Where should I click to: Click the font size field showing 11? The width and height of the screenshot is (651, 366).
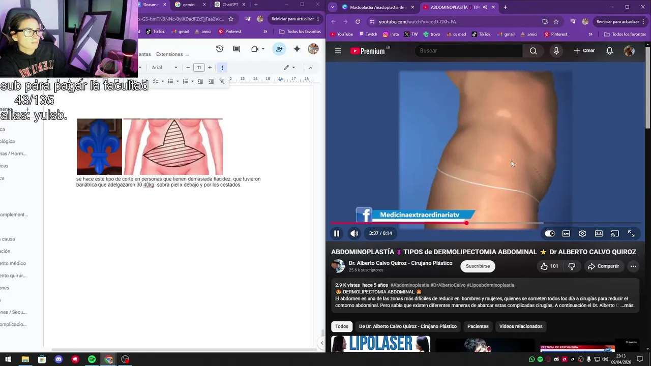click(x=199, y=68)
